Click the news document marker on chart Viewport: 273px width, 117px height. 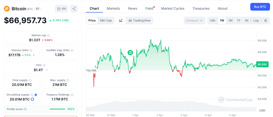(130, 53)
